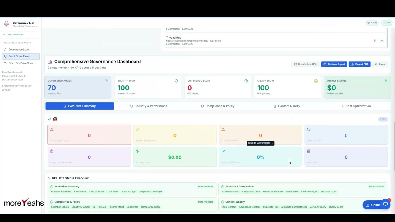Click the check icon beside the Content Quality status row
The height and width of the screenshot is (222, 395).
click(x=222, y=202)
